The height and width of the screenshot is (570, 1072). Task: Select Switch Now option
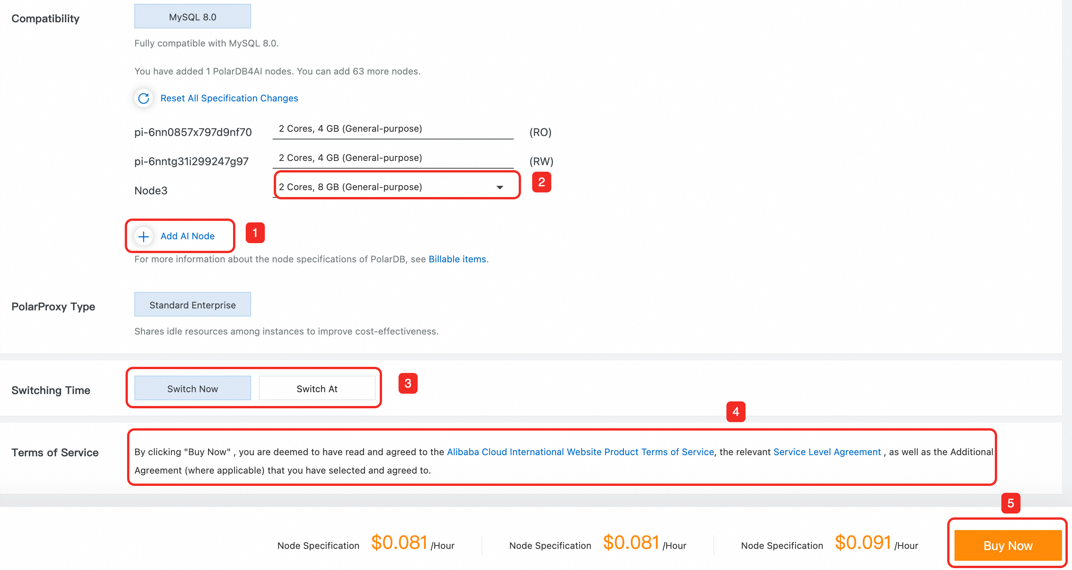point(192,388)
